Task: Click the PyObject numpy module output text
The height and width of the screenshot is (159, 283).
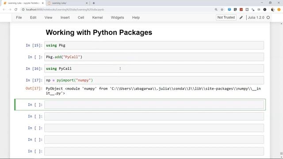Action: [x=153, y=91]
